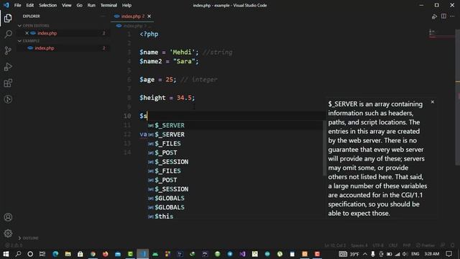The width and height of the screenshot is (460, 259).
Task: Open the editor More Actions ellipsis
Action: click(452, 16)
